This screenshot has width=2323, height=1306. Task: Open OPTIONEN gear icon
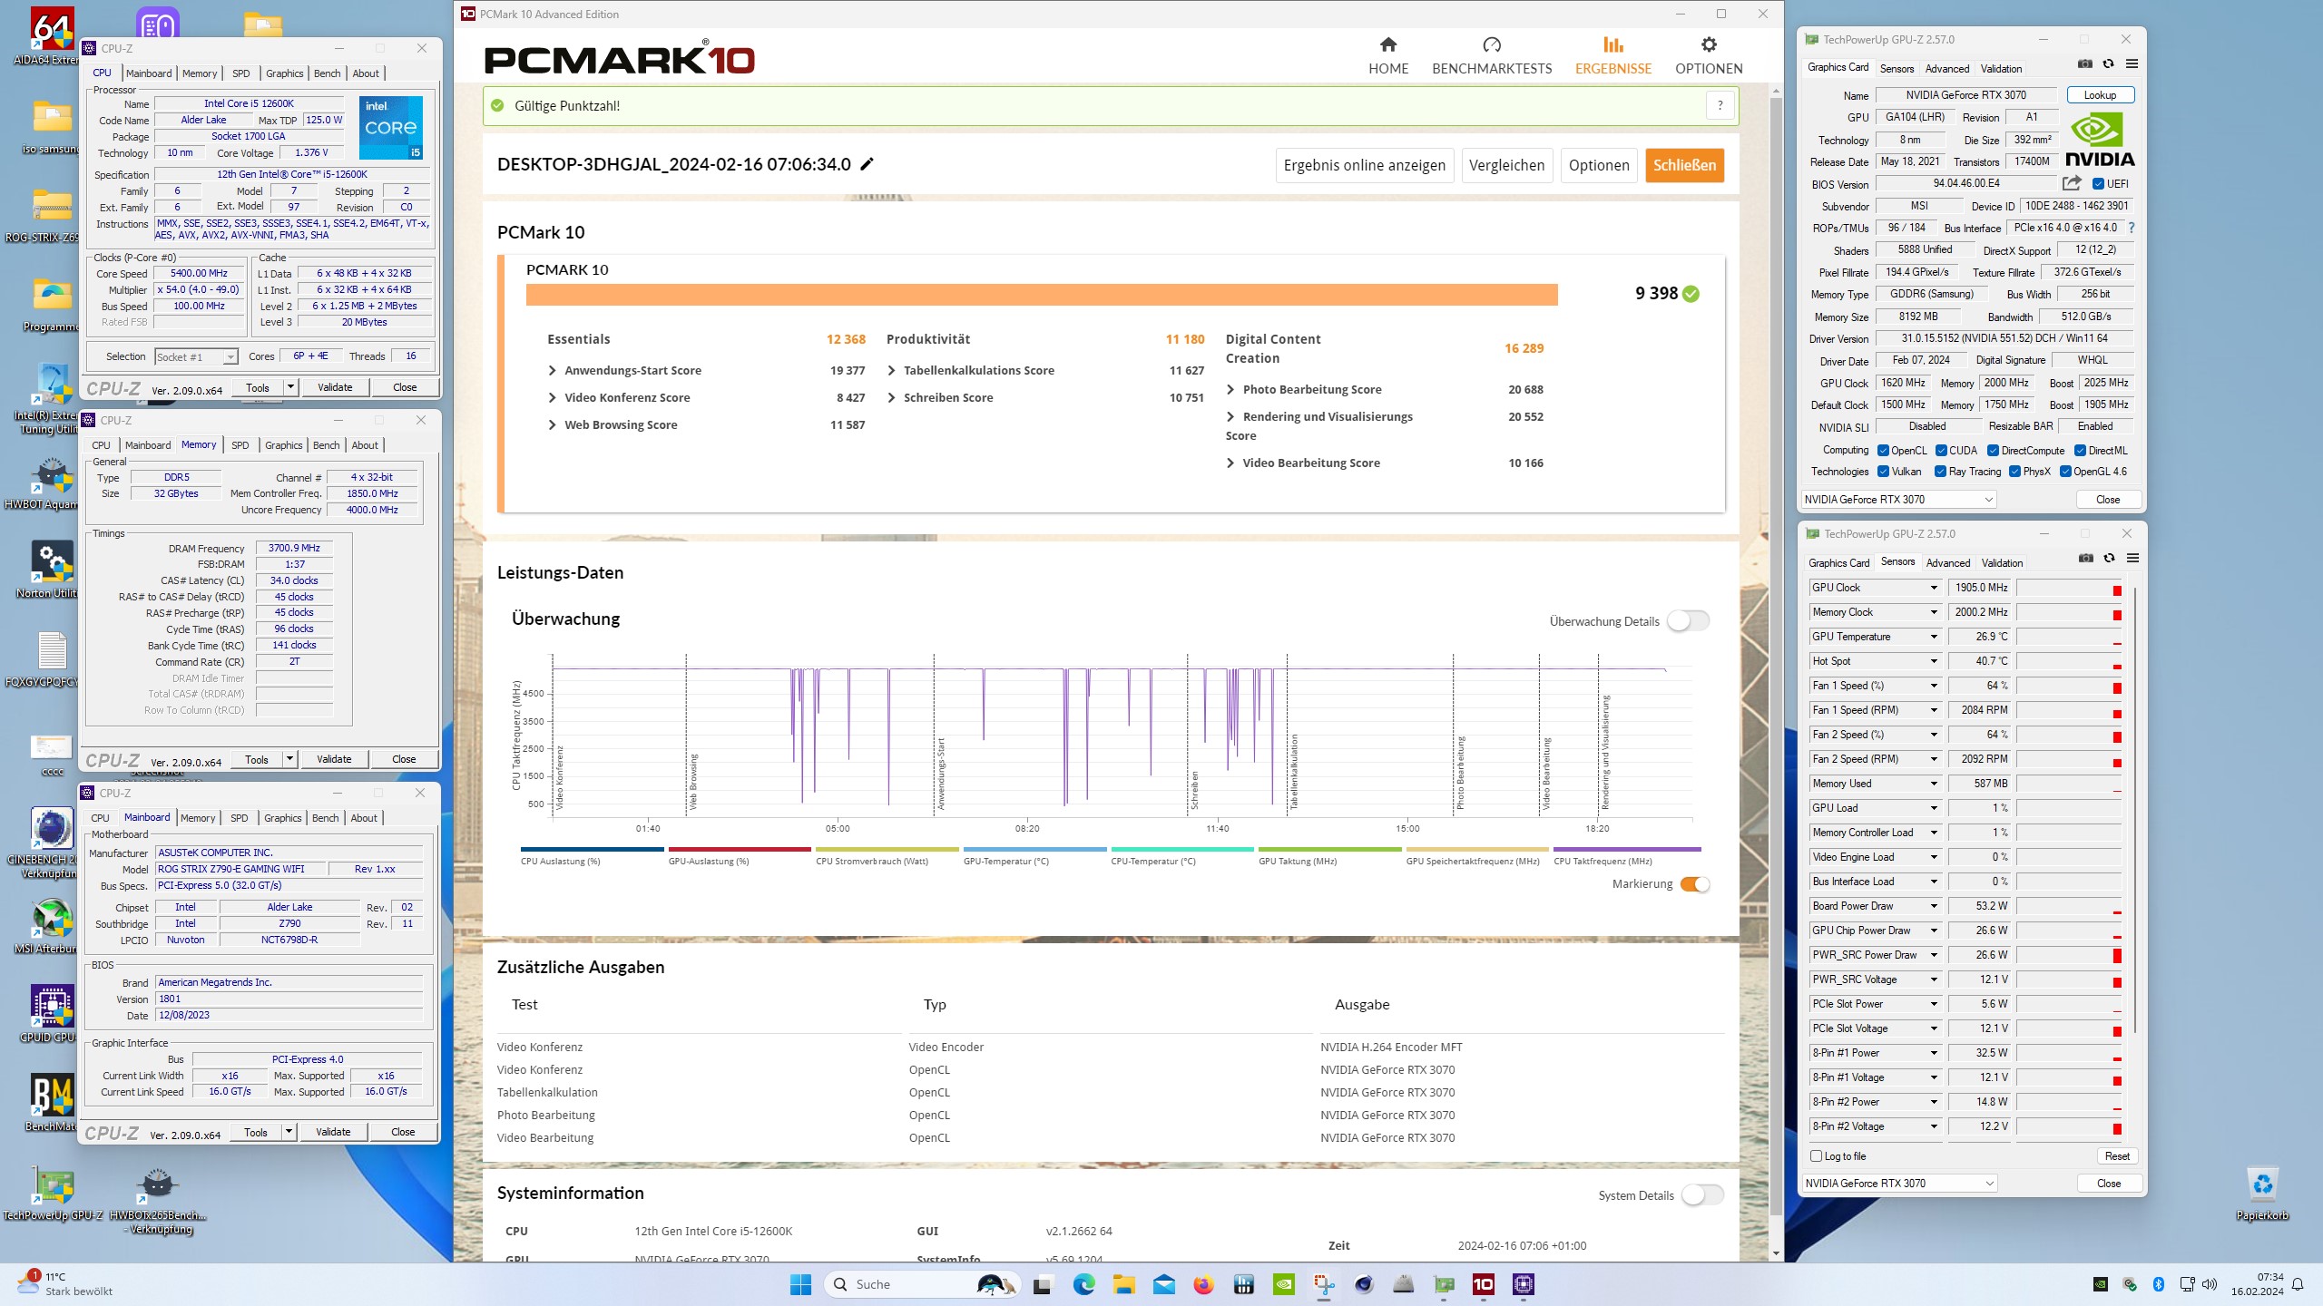(x=1709, y=44)
